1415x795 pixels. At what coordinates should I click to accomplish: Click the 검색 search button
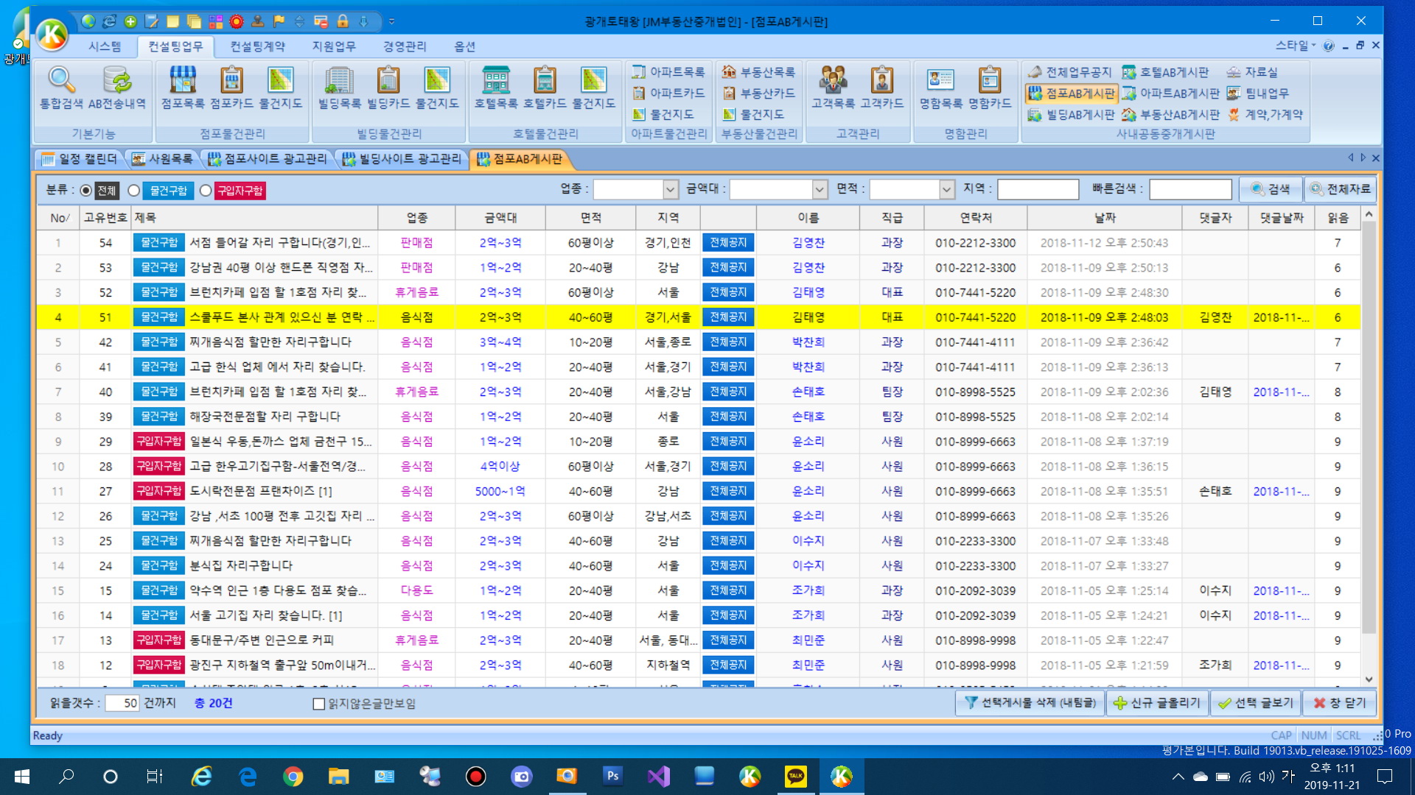click(x=1271, y=189)
